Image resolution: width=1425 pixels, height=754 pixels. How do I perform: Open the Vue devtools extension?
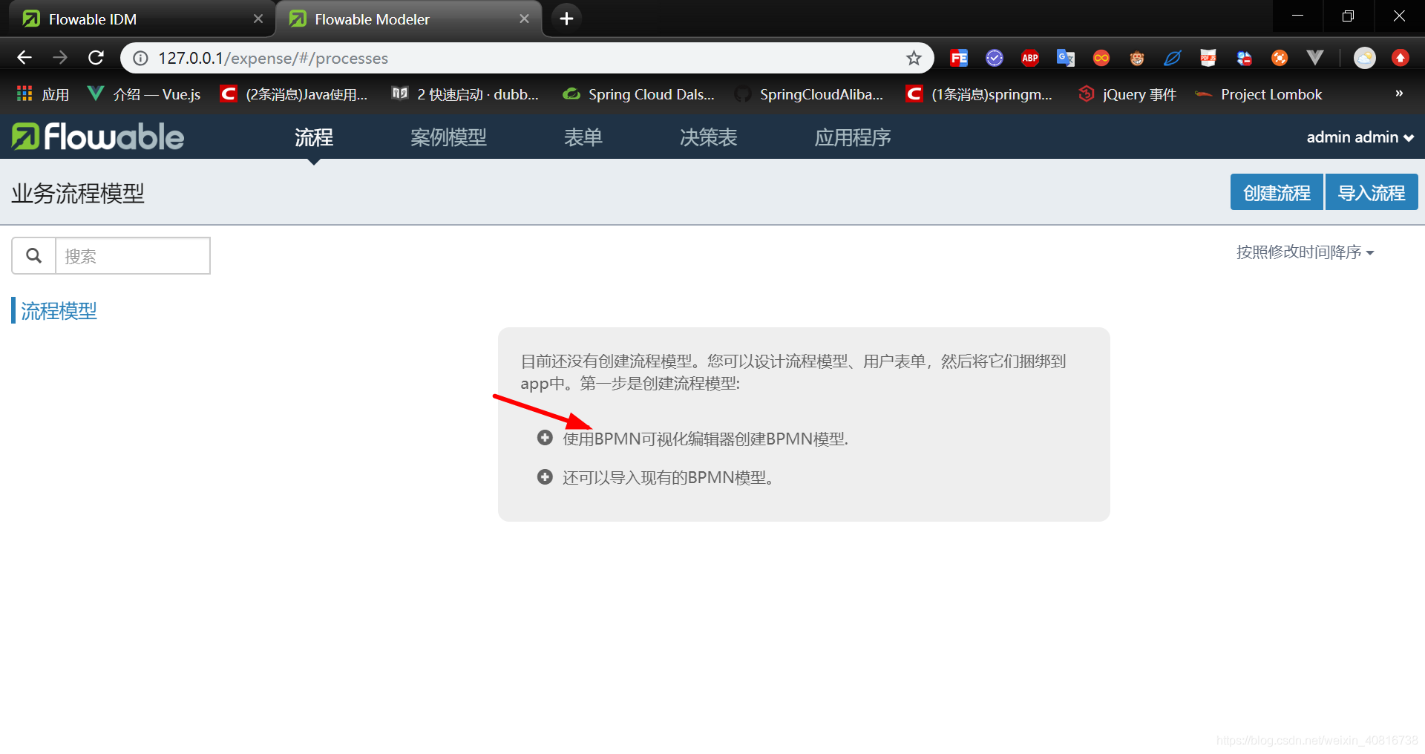coord(1315,57)
